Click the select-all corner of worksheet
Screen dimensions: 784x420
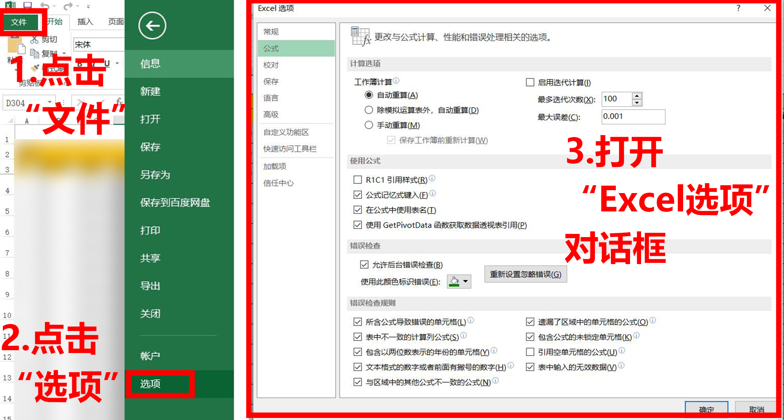pos(10,120)
